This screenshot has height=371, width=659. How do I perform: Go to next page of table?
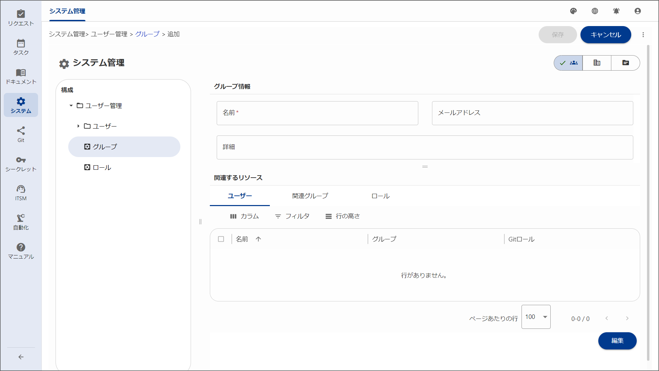(x=627, y=318)
